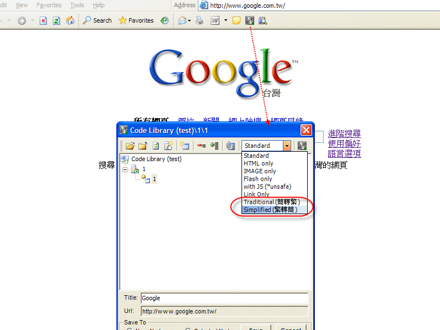
Task: Open the Tools menu
Action: (77, 5)
